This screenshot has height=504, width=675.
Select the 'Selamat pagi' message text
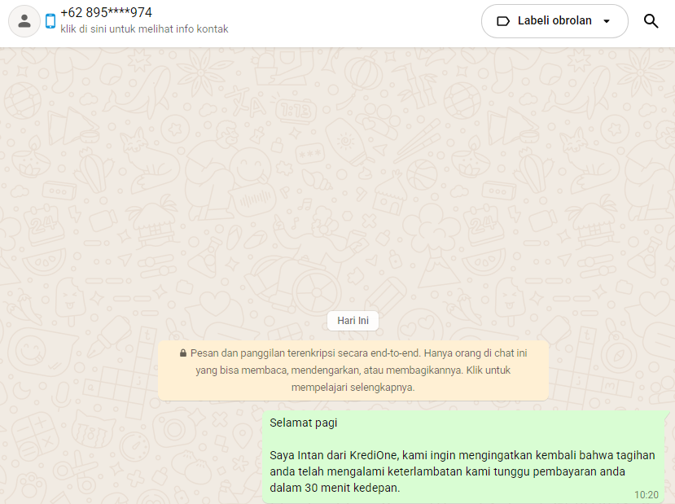pyautogui.click(x=303, y=423)
